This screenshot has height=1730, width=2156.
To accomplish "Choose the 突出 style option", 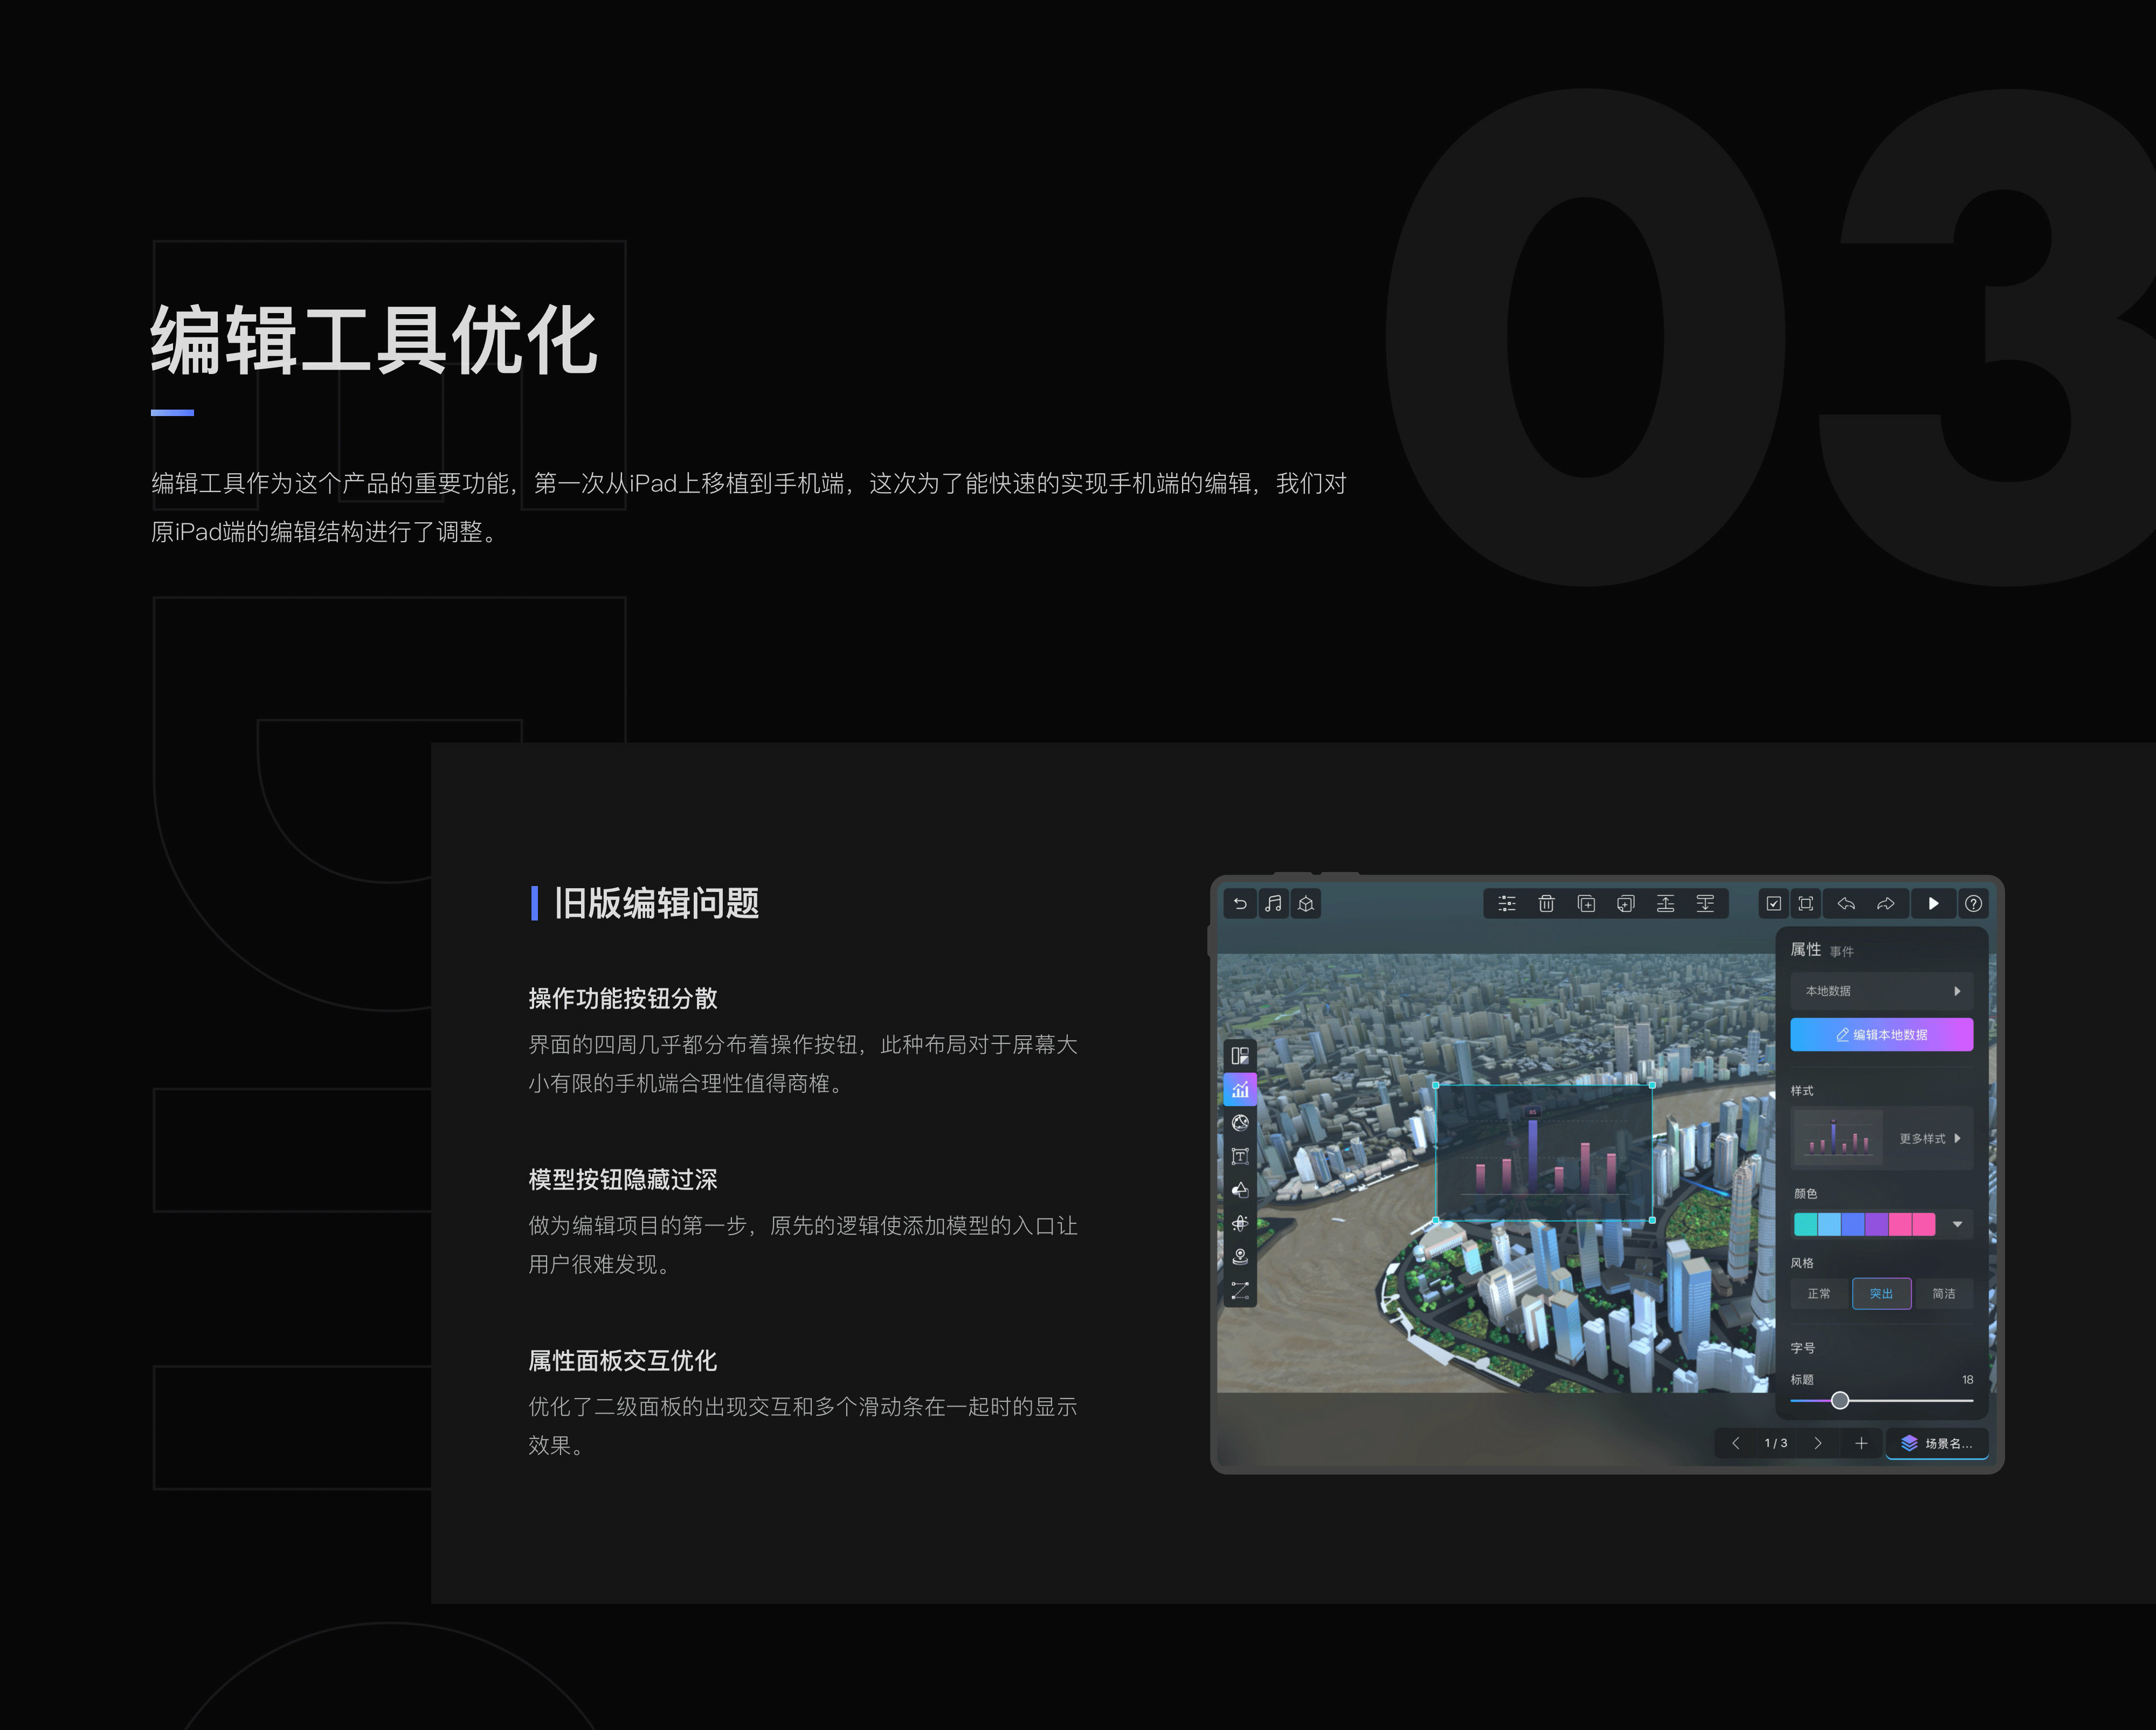I will pyautogui.click(x=1881, y=1294).
